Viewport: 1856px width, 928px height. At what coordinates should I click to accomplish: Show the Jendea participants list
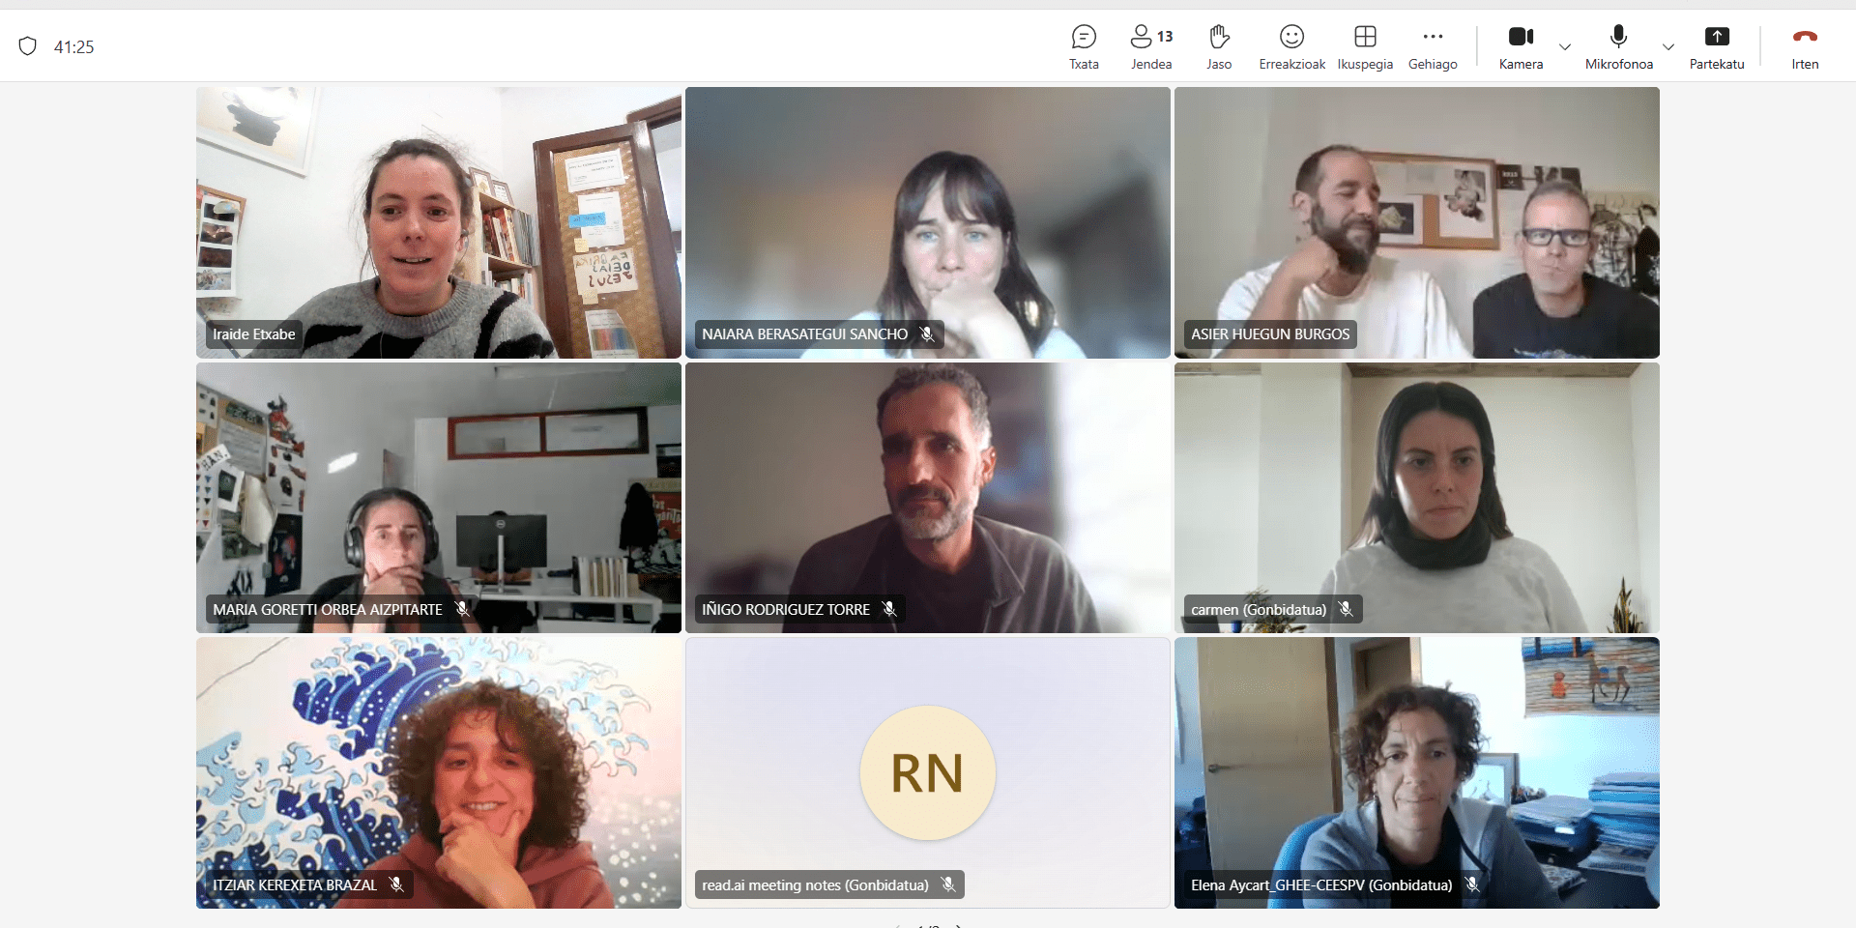1150,46
